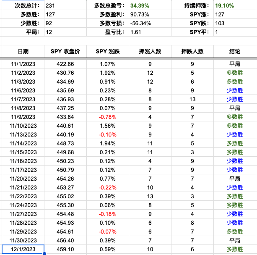
Task: Select closing price 455.02
Action: pos(65,196)
